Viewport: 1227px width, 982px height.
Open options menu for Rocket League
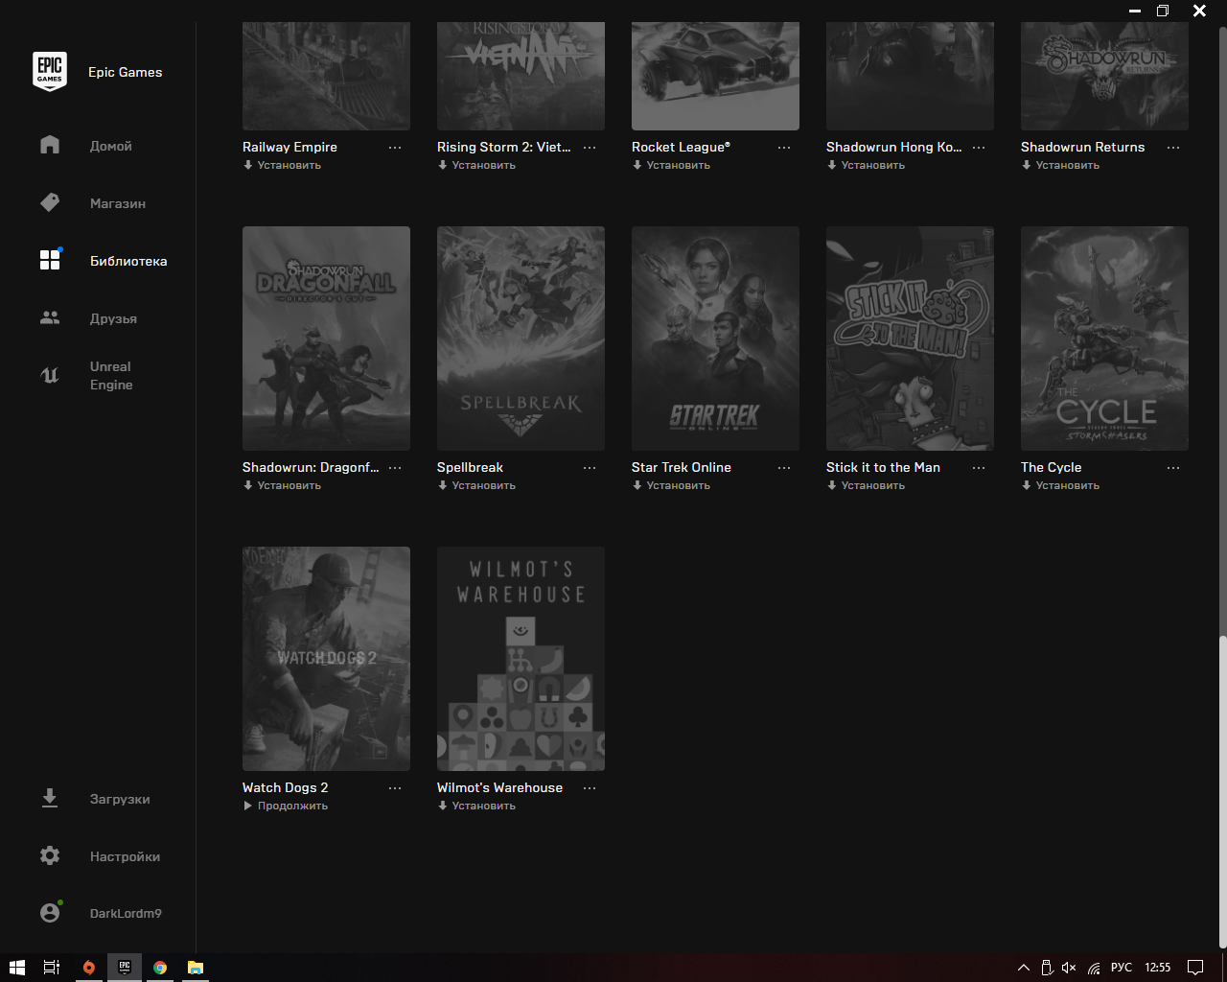(784, 148)
